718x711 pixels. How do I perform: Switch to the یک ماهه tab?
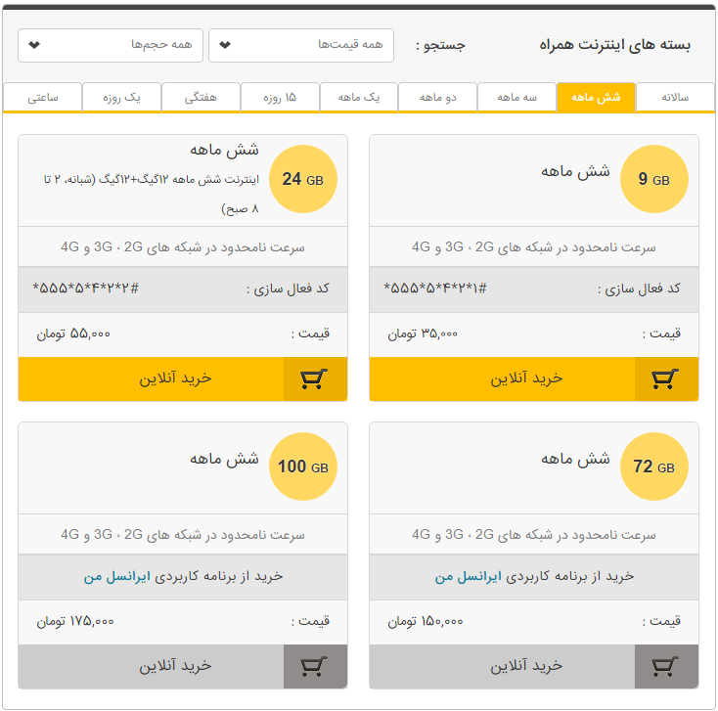(x=359, y=97)
